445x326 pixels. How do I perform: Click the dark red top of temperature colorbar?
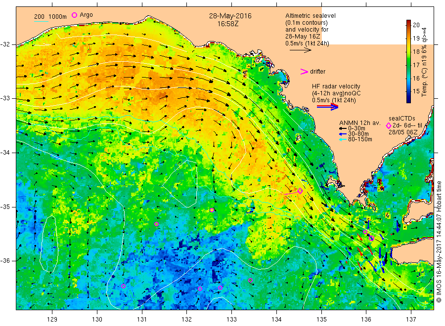click(x=409, y=22)
